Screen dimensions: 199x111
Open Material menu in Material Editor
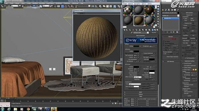(130, 4)
